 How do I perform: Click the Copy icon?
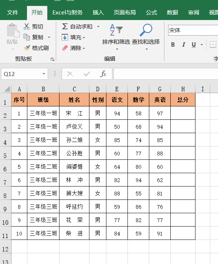[27, 37]
